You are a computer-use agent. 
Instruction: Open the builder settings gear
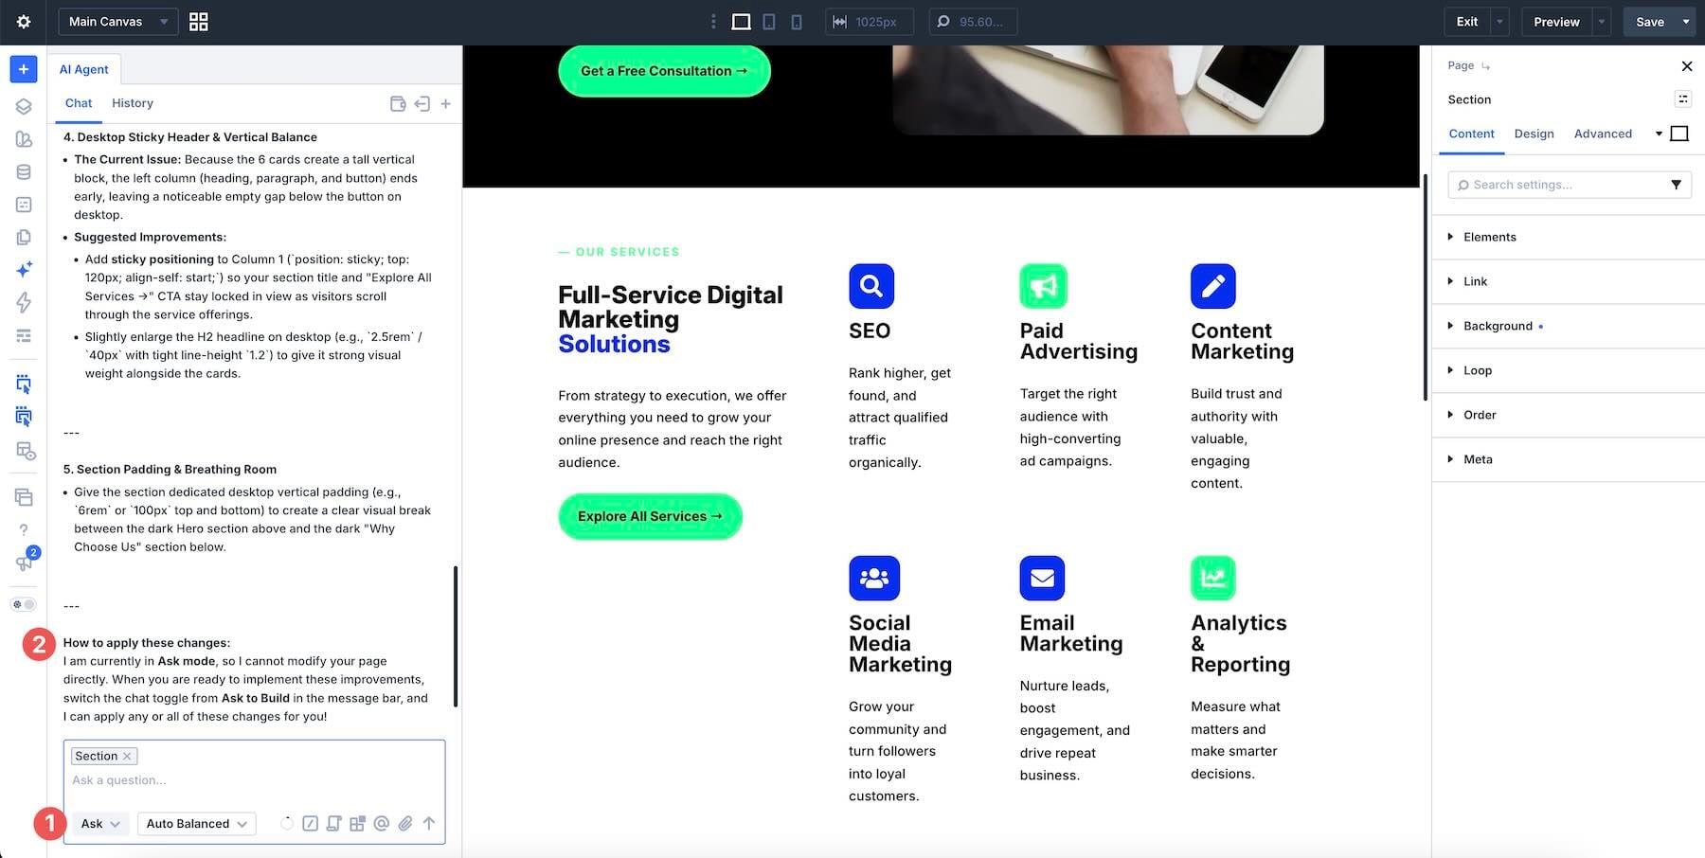point(24,22)
